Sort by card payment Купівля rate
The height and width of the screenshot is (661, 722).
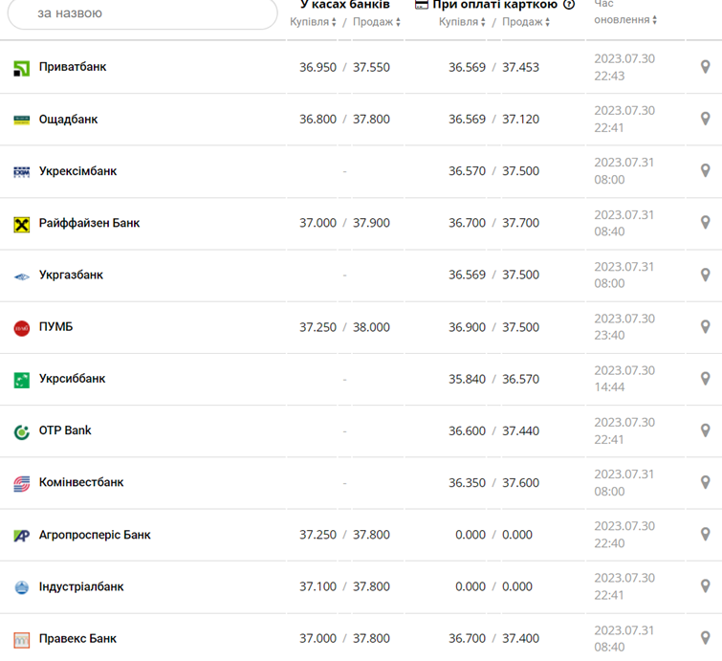(463, 22)
